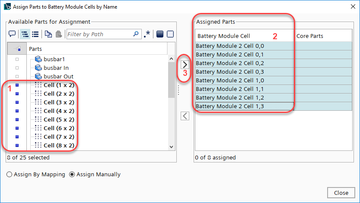
Task: Click the right arrow to assign parts
Action: (x=185, y=64)
